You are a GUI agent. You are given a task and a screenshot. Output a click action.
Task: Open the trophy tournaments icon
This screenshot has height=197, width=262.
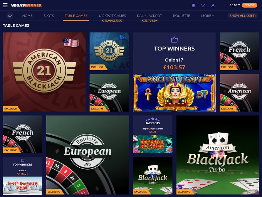tap(203, 5)
